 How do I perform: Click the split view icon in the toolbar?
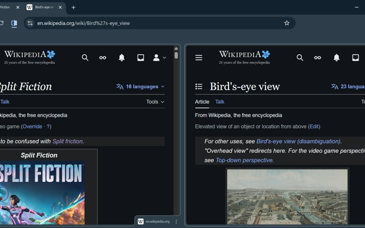[14, 23]
